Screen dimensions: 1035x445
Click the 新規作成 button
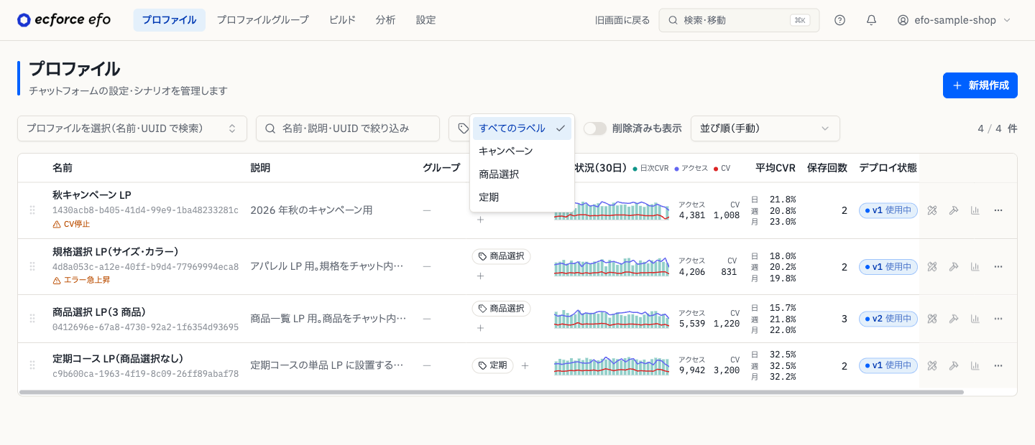pyautogui.click(x=980, y=85)
